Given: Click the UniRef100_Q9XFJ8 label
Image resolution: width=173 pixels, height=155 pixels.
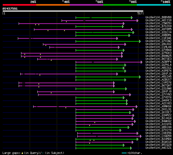Looking at the screenshot, I should point(158,92).
